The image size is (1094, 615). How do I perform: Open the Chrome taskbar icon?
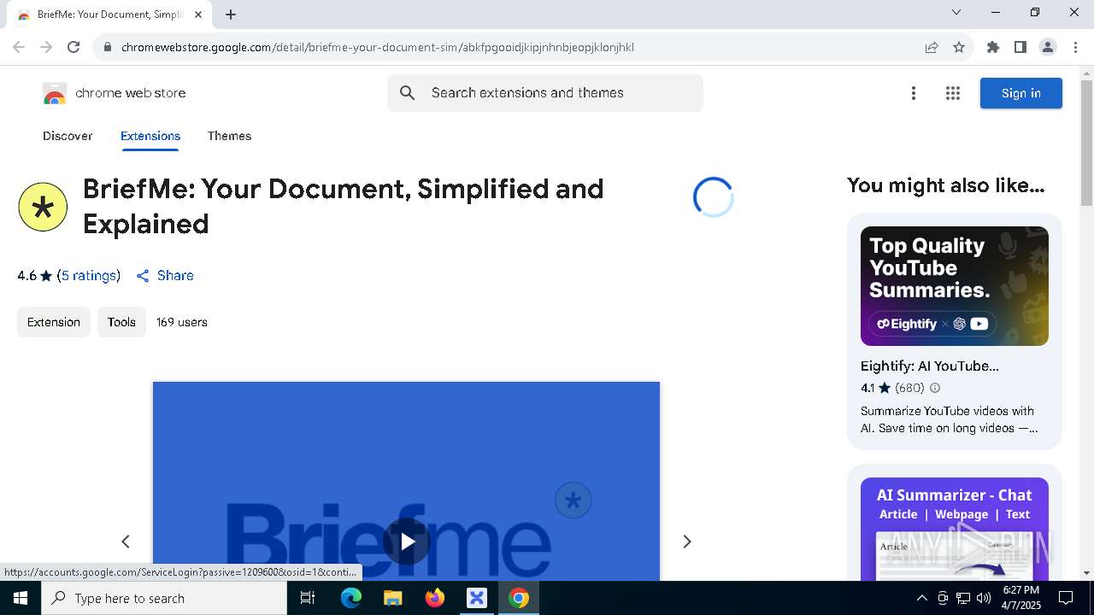pos(518,598)
